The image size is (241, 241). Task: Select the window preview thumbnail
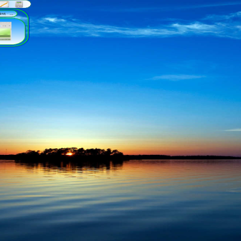5,31
